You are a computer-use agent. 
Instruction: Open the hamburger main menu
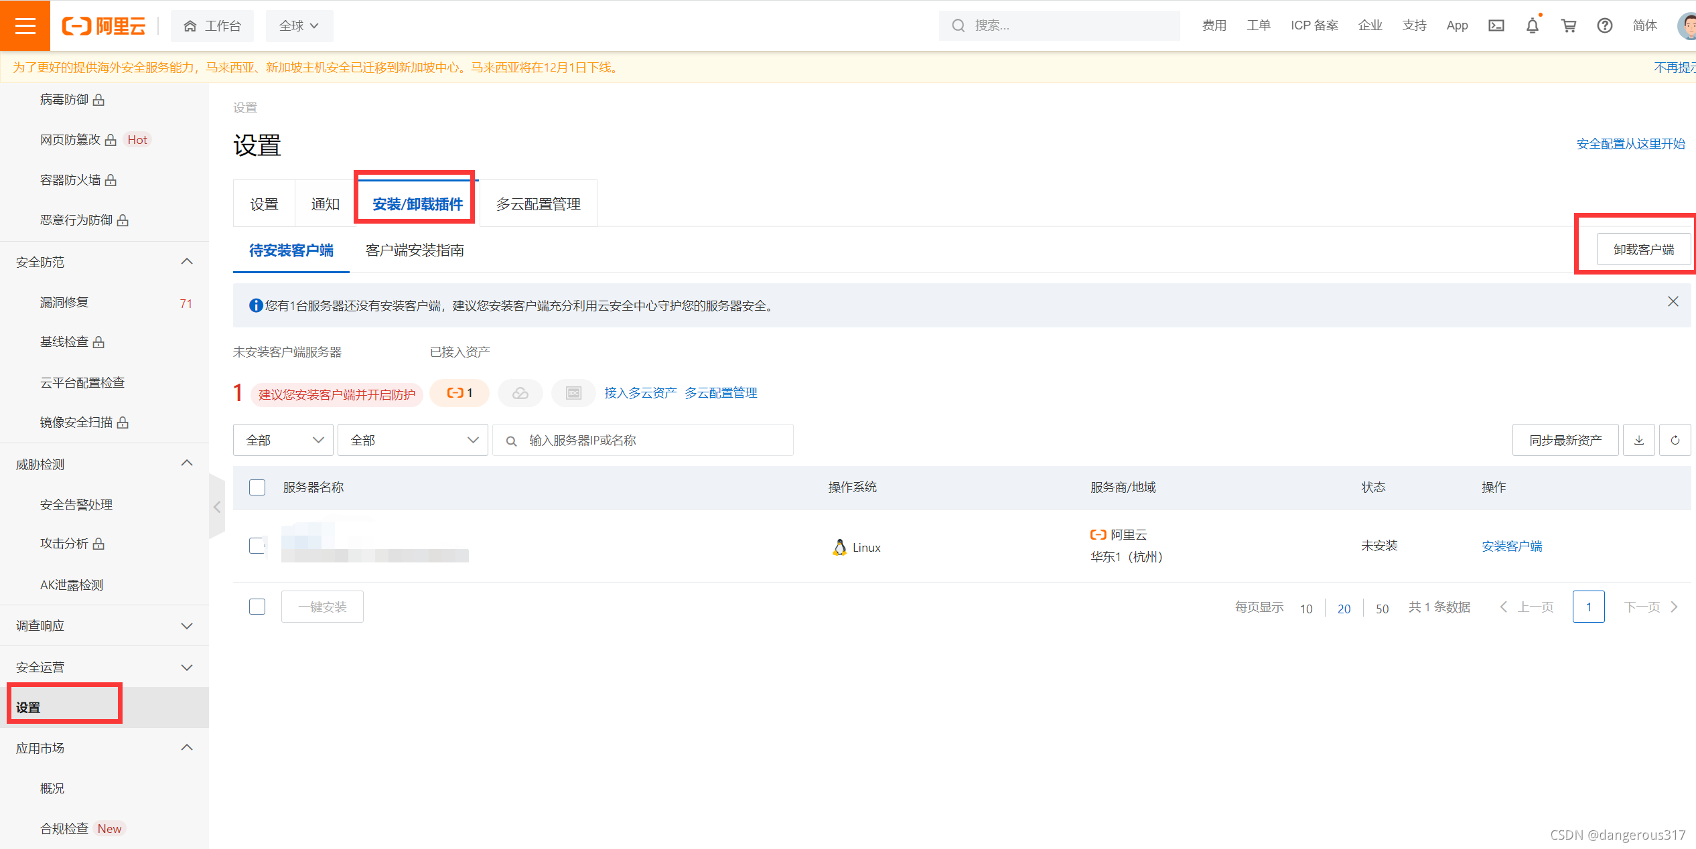coord(25,25)
